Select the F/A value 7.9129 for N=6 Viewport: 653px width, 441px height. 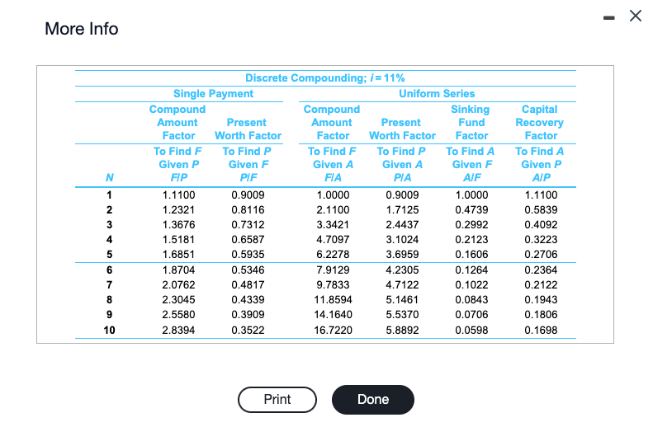coord(333,270)
